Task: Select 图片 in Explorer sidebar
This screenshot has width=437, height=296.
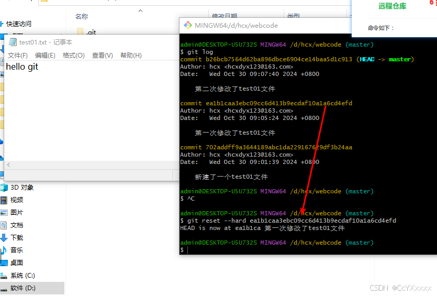Action: point(16,213)
